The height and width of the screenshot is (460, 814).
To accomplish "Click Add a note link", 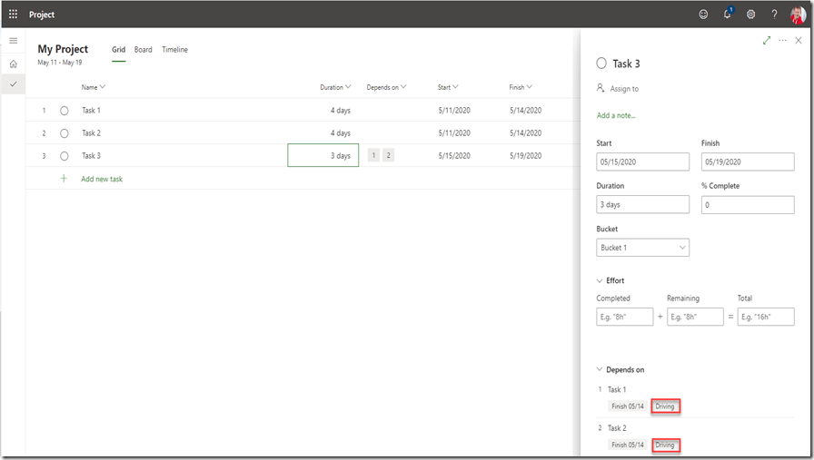I will tap(616, 116).
